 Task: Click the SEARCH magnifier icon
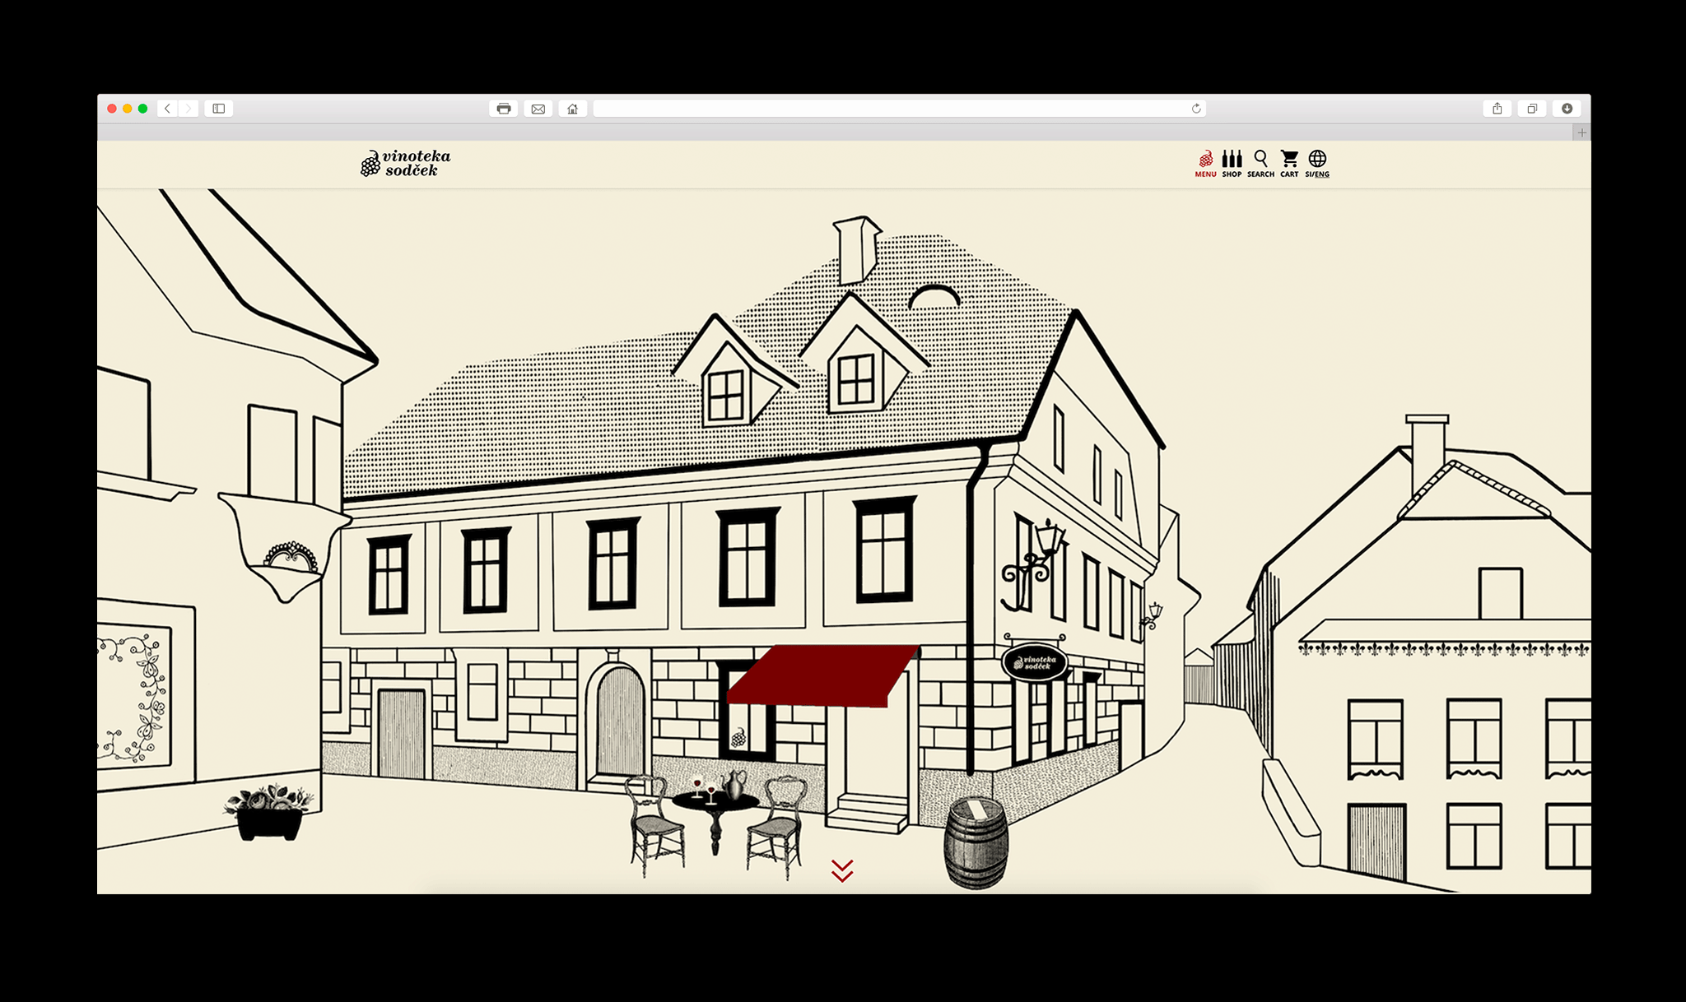pos(1260,163)
